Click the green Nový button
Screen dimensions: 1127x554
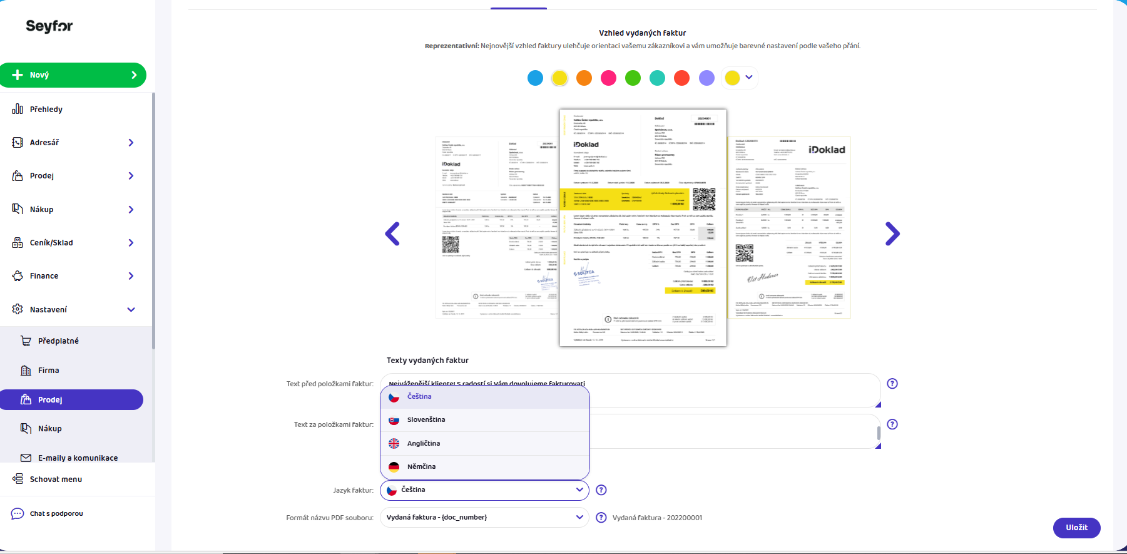[x=73, y=75]
